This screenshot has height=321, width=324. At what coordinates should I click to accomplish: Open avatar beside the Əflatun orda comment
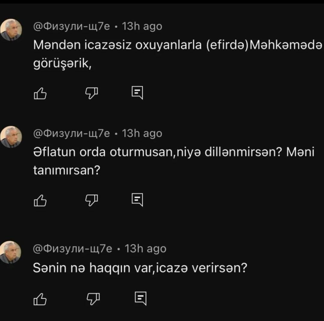tap(11, 137)
